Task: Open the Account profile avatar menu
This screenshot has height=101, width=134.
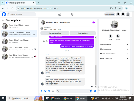Action: tap(128, 14)
